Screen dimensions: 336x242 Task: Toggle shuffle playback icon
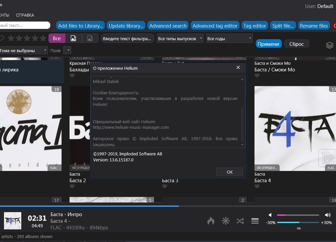[240, 221]
